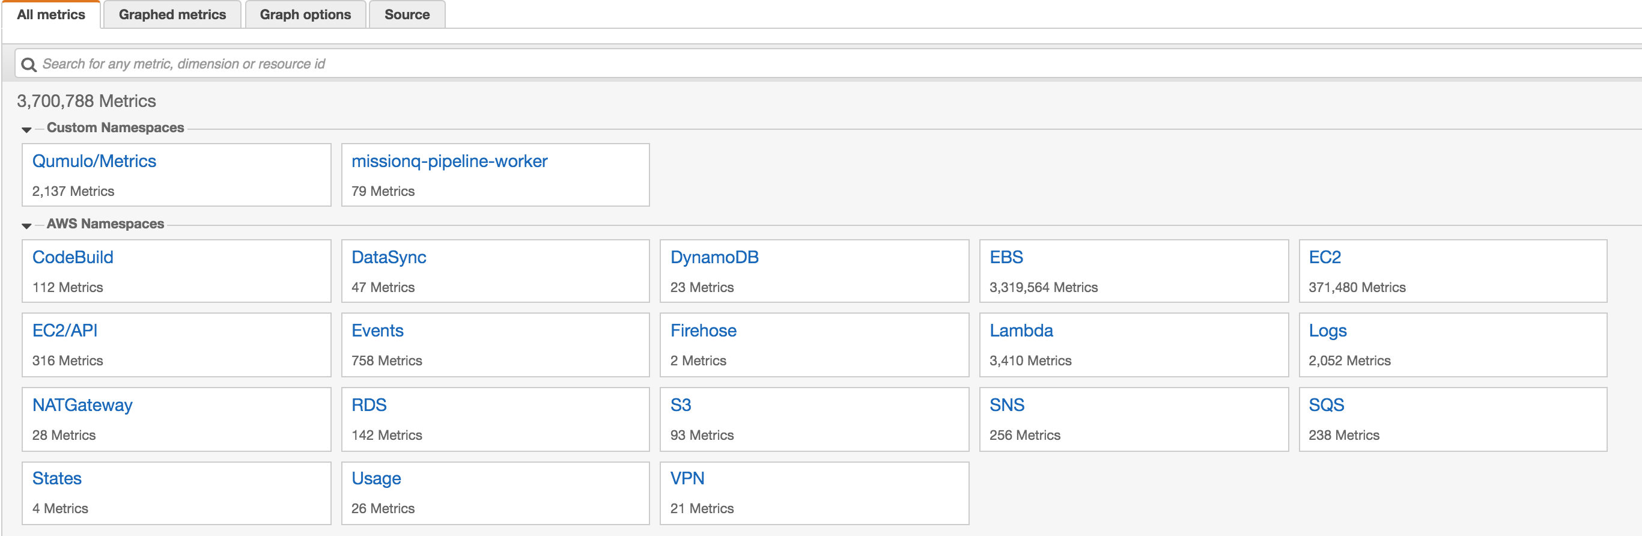The height and width of the screenshot is (536, 1642).
Task: Click the 758 Metrics count under Events
Action: [386, 361]
